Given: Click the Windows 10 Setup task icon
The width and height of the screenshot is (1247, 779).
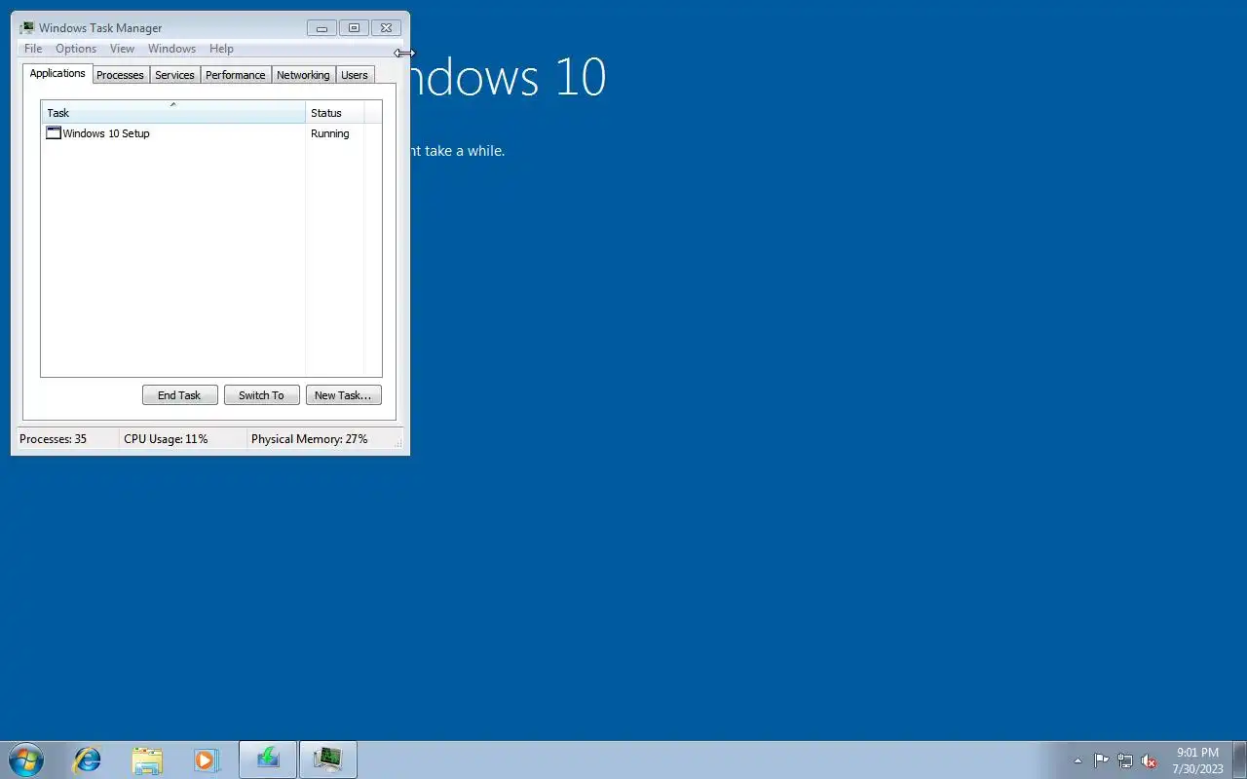Looking at the screenshot, I should tap(54, 133).
